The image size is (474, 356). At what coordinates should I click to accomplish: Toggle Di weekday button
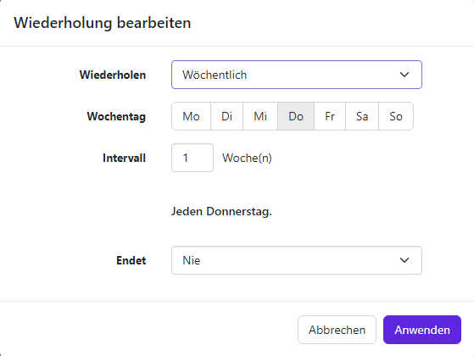(226, 116)
